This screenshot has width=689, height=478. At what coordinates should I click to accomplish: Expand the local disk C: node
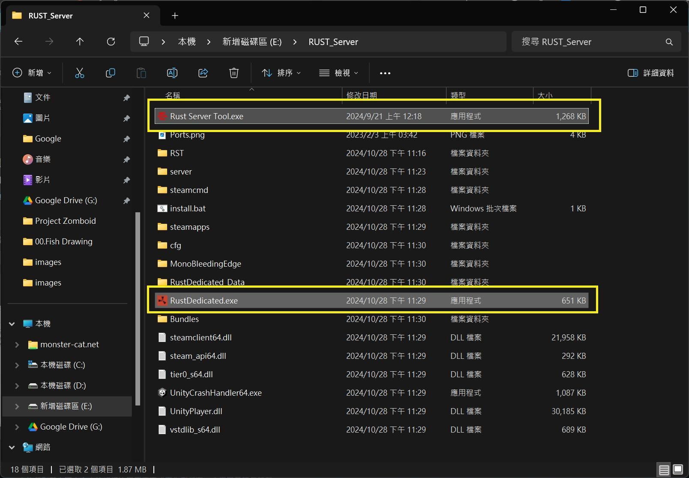click(x=17, y=365)
